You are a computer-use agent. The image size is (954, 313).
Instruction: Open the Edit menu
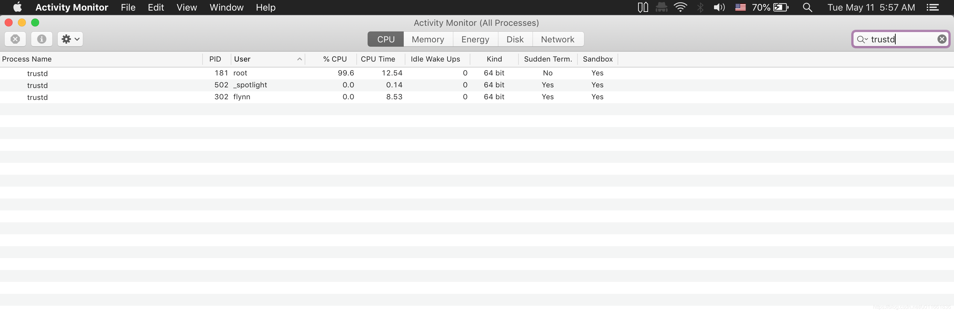click(156, 7)
